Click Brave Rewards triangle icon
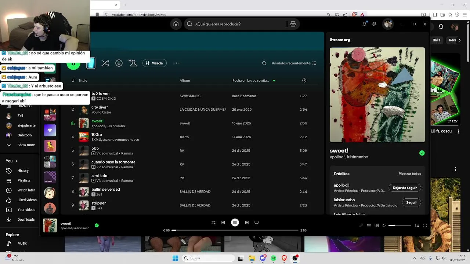Viewport: 470px width, 264px height. (362, 15)
